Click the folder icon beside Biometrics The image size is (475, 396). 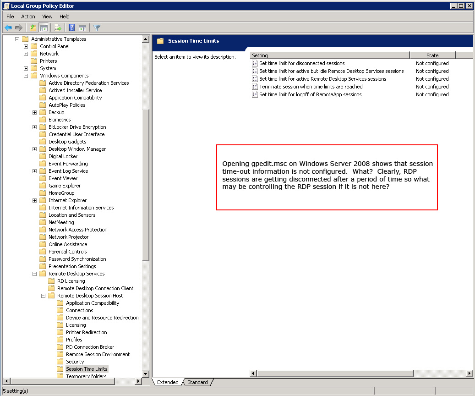click(43, 120)
